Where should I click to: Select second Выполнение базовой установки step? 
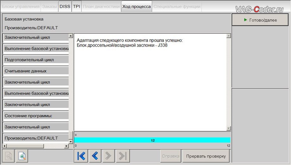click(x=36, y=94)
